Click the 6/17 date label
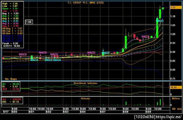 (6, 112)
